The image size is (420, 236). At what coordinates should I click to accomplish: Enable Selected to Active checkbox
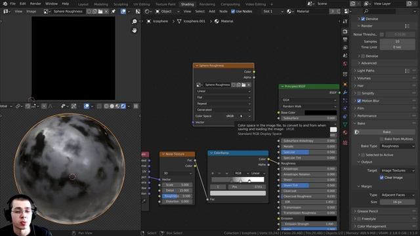pos(363,155)
